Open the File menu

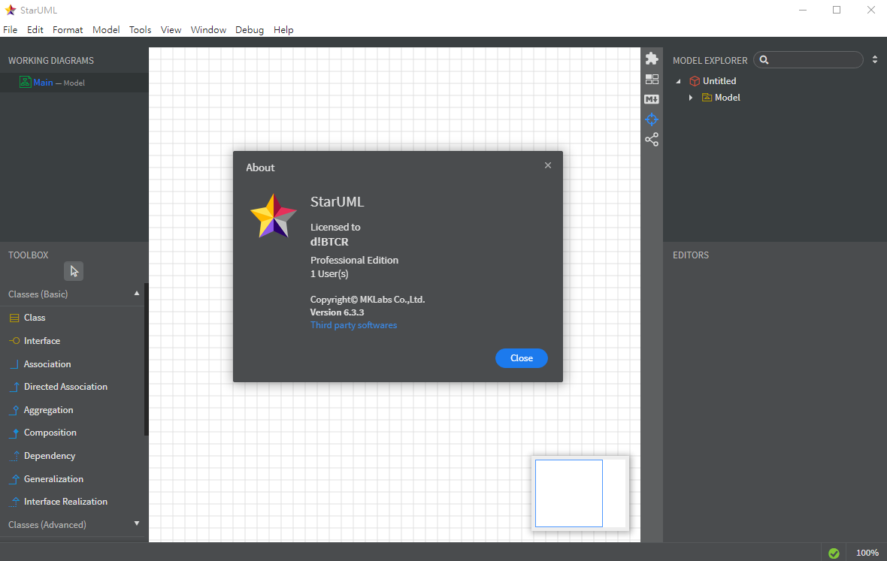pos(11,30)
